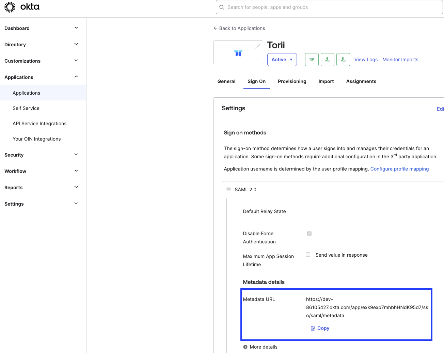Viewport: 444px width, 353px height.
Task: Click the search magnifier icon
Action: 222,7
